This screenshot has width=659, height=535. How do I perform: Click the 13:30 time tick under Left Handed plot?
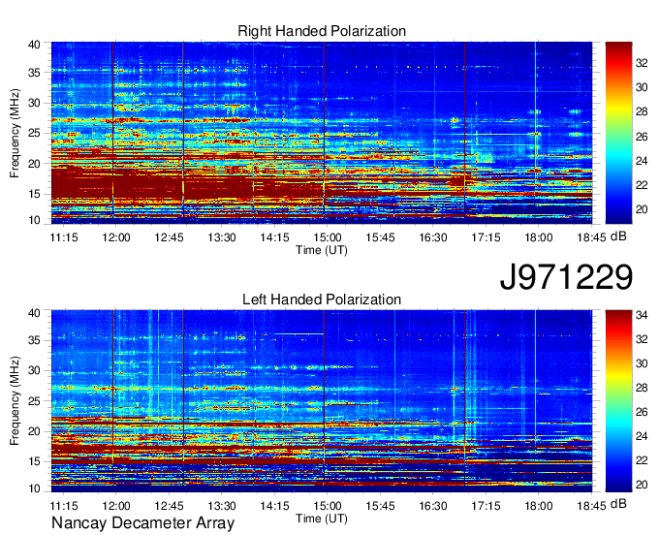click(222, 506)
